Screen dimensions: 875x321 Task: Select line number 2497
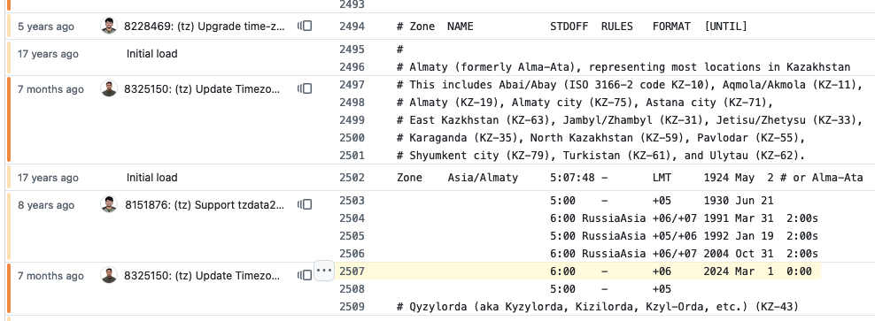352,85
